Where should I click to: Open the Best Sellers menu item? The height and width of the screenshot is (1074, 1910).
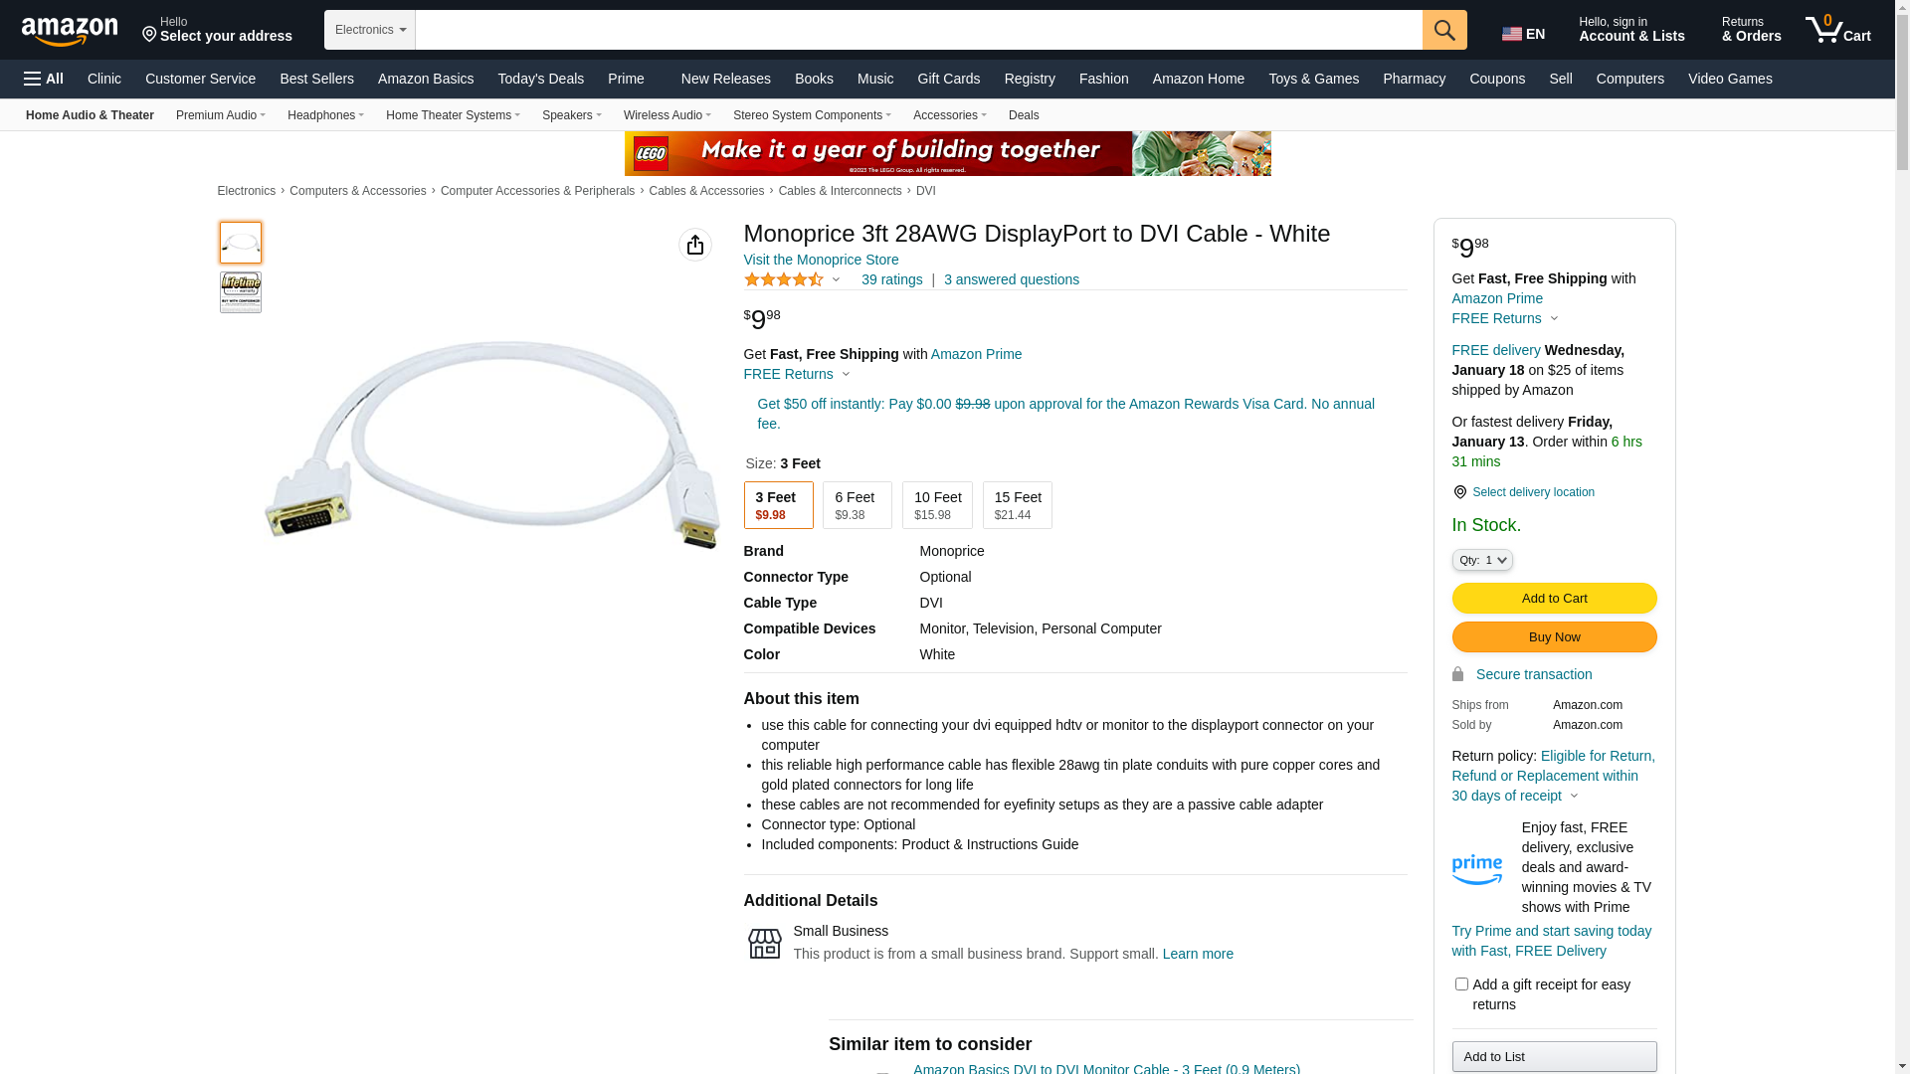click(x=316, y=79)
